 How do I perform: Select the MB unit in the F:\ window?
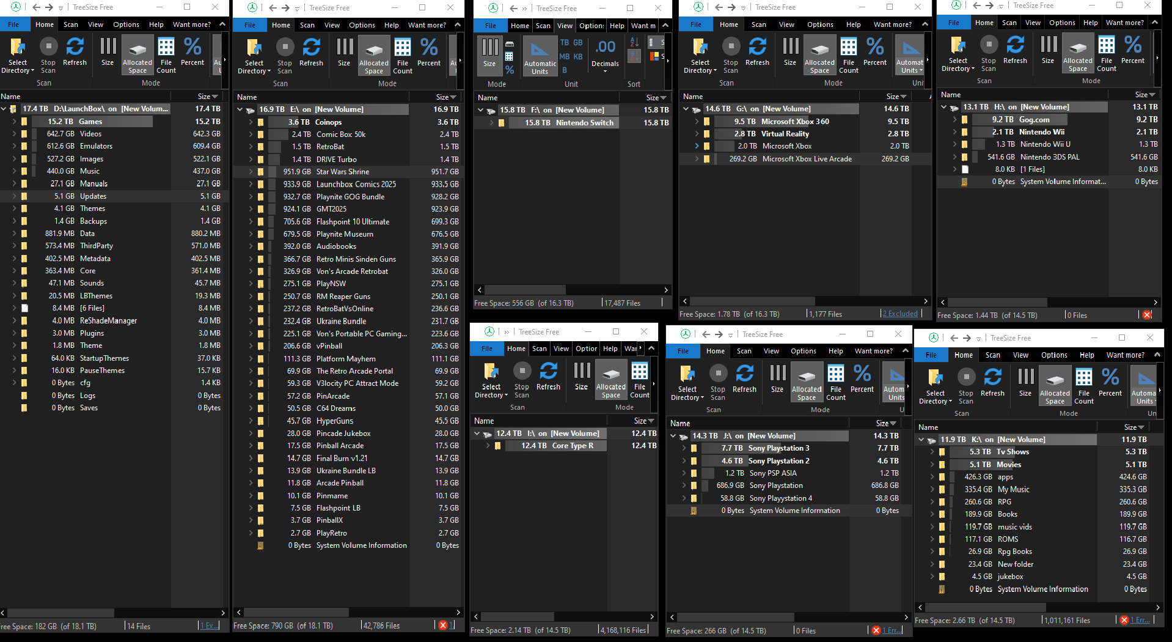[x=565, y=56]
